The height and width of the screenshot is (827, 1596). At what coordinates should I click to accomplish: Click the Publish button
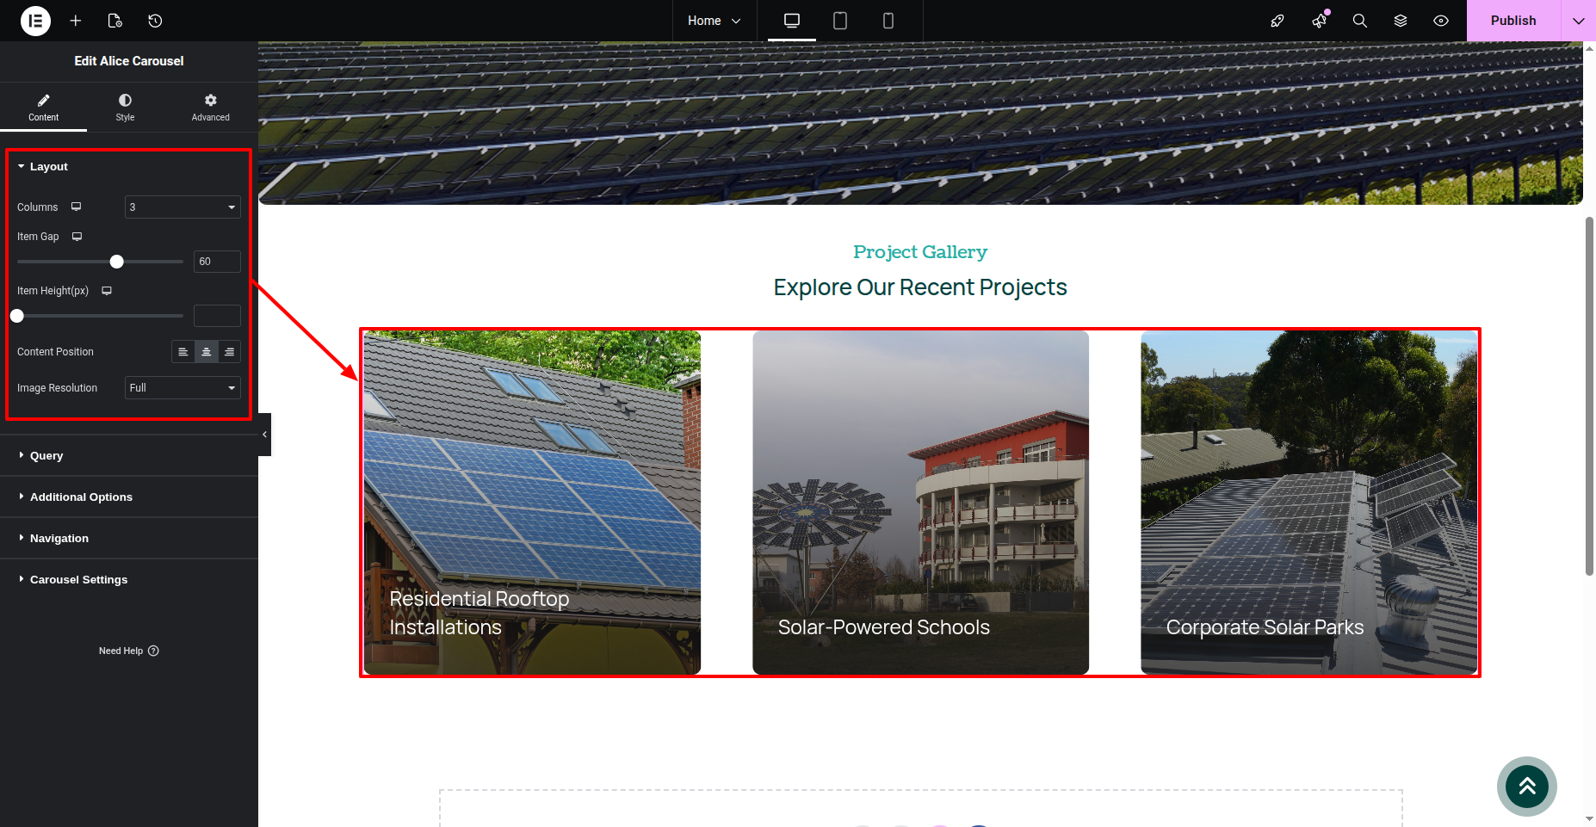[x=1512, y=21]
